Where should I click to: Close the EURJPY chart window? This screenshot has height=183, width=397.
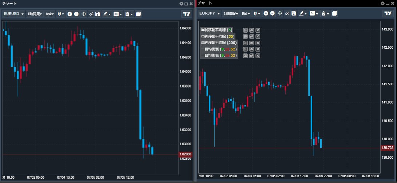[393, 3]
